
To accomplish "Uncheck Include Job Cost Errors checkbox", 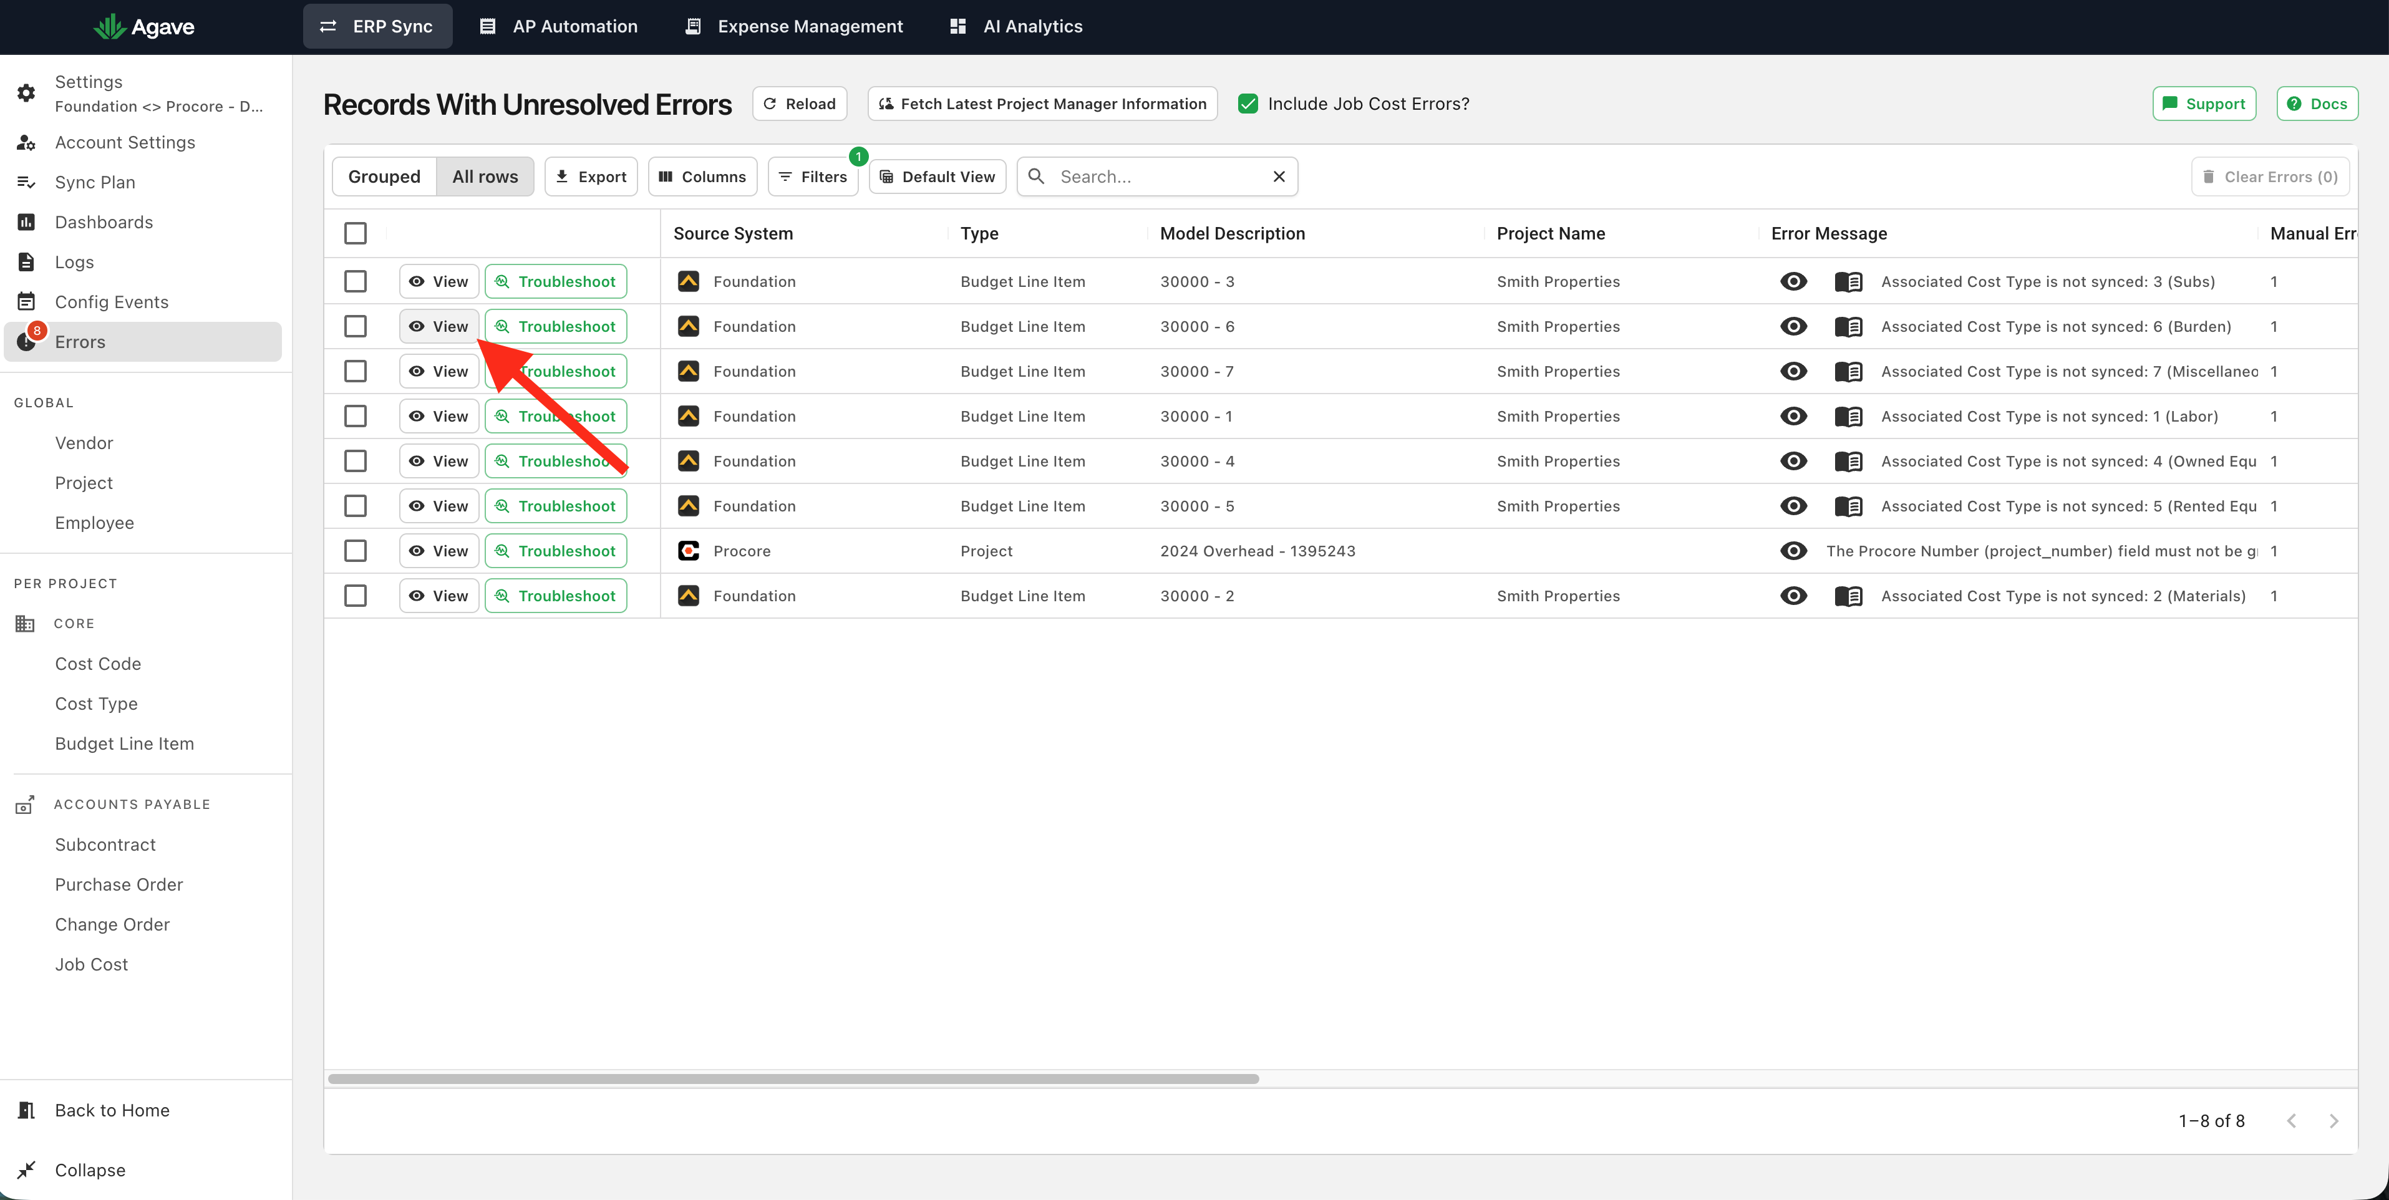I will [x=1248, y=104].
